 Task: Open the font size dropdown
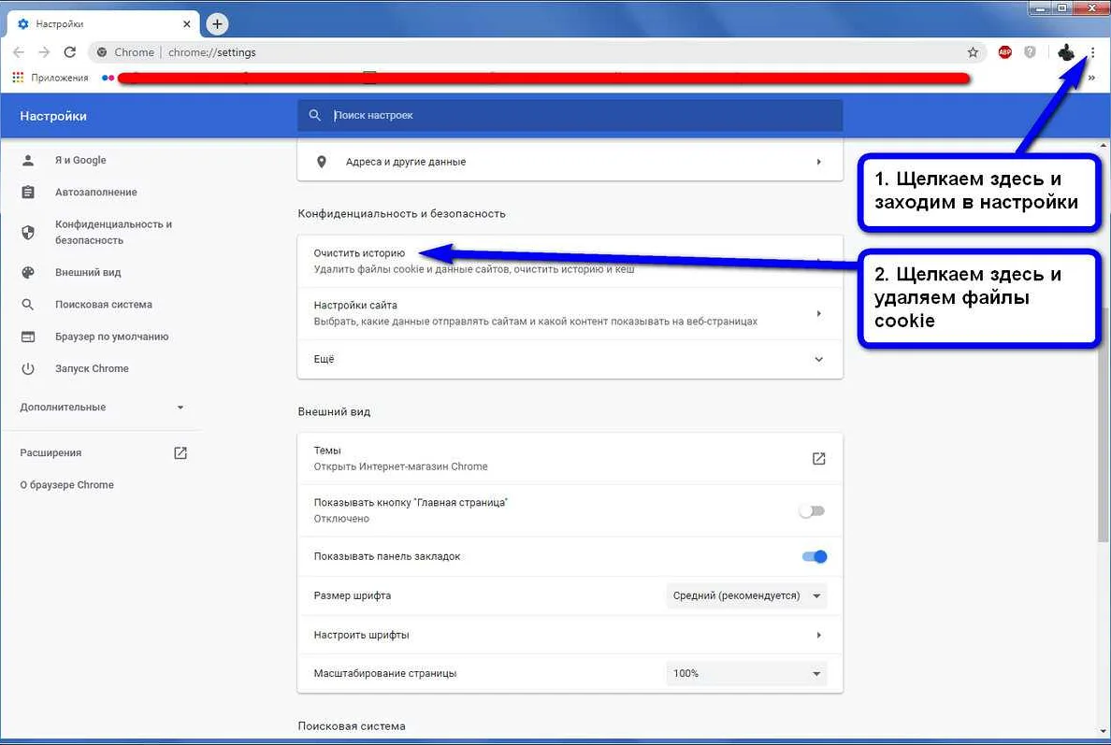click(x=746, y=595)
